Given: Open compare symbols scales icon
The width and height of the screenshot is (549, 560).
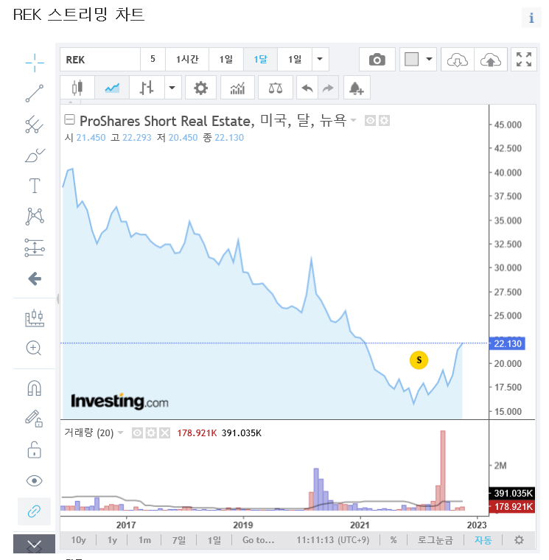Looking at the screenshot, I should 276,88.
